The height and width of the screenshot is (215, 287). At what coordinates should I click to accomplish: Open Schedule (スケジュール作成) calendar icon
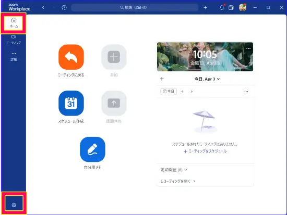click(x=71, y=103)
